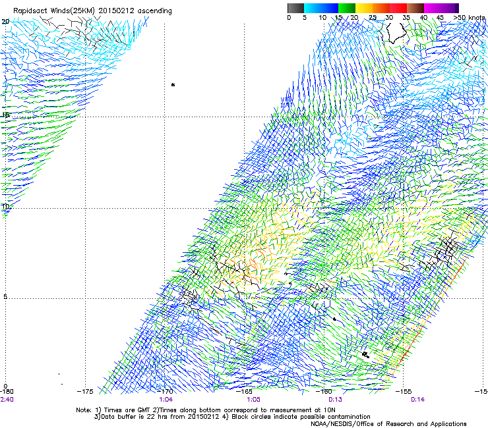Click the '>50 knots' legend label

coord(469,18)
